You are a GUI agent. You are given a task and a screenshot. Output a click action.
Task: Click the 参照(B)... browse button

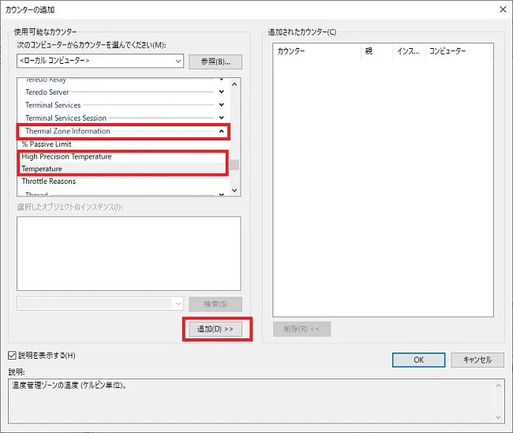215,62
